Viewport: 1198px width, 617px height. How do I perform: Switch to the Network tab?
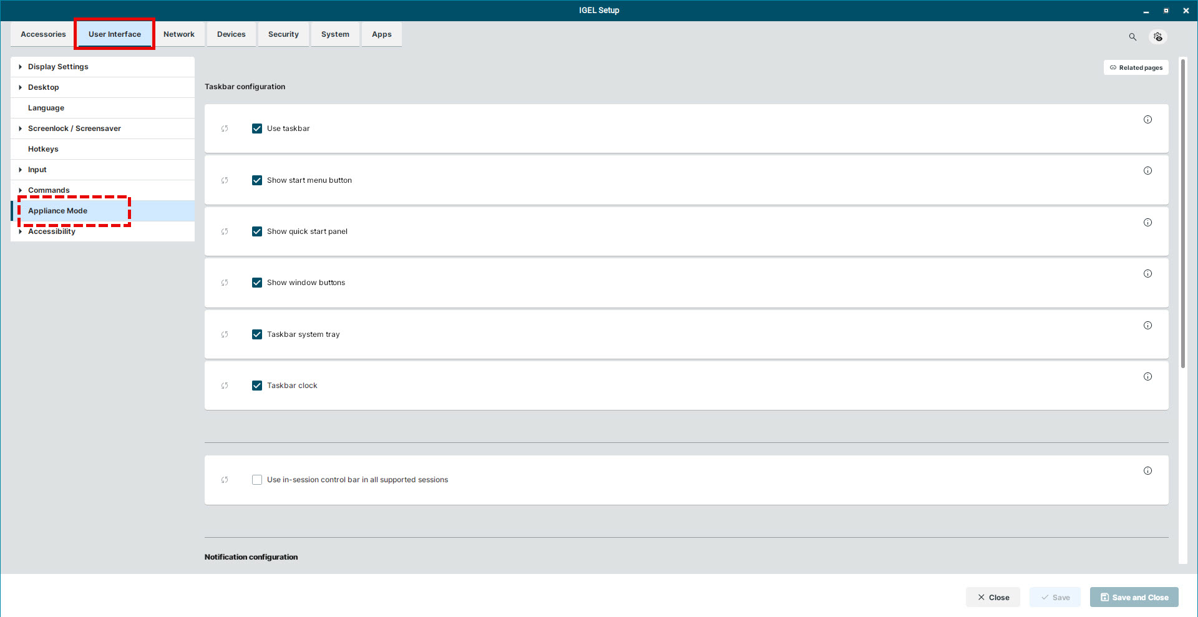179,34
